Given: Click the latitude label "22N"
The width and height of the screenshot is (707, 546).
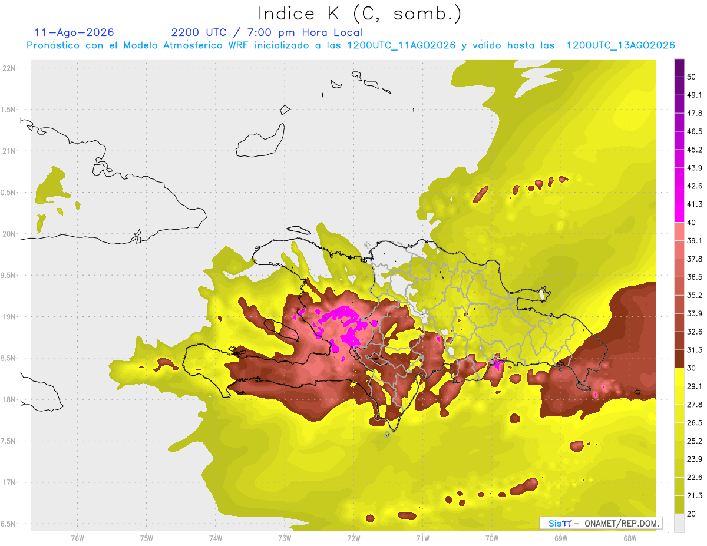Looking at the screenshot, I should click(x=9, y=68).
